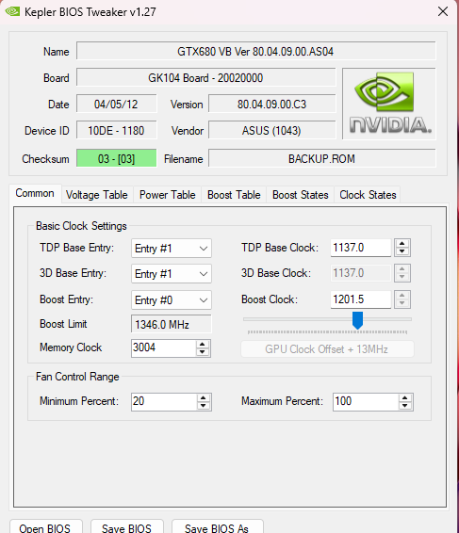
Task: Click the Vendor field ASUS (1043)
Action: 271,131
